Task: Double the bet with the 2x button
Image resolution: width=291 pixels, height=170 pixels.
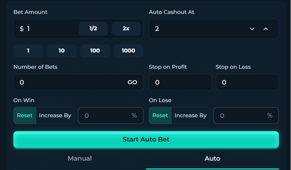Action: click(126, 29)
